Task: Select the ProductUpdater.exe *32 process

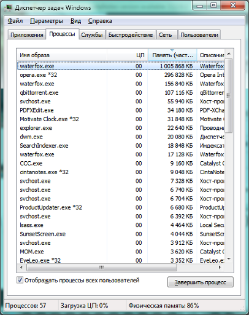Action: tap(121, 207)
